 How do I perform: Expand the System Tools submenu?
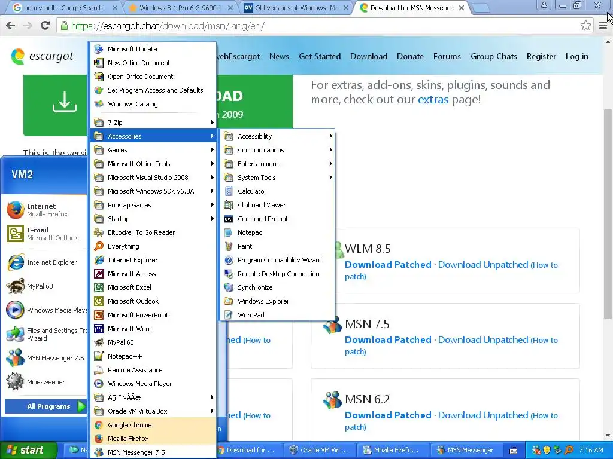click(277, 177)
